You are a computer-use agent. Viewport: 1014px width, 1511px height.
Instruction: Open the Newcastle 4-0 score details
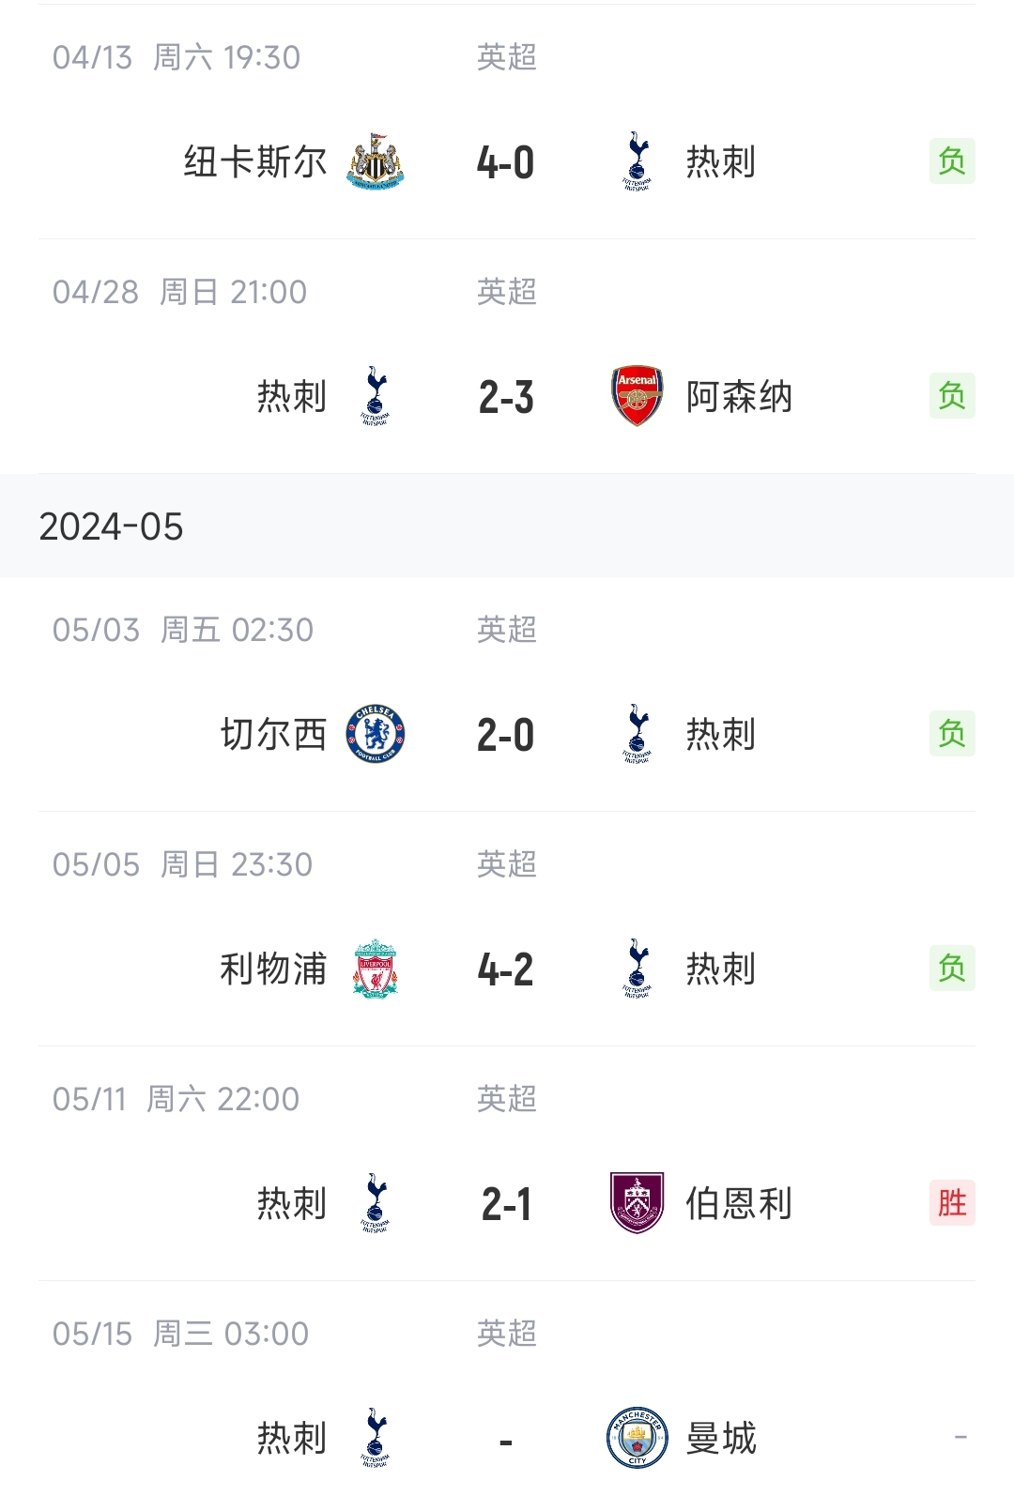pyautogui.click(x=506, y=162)
